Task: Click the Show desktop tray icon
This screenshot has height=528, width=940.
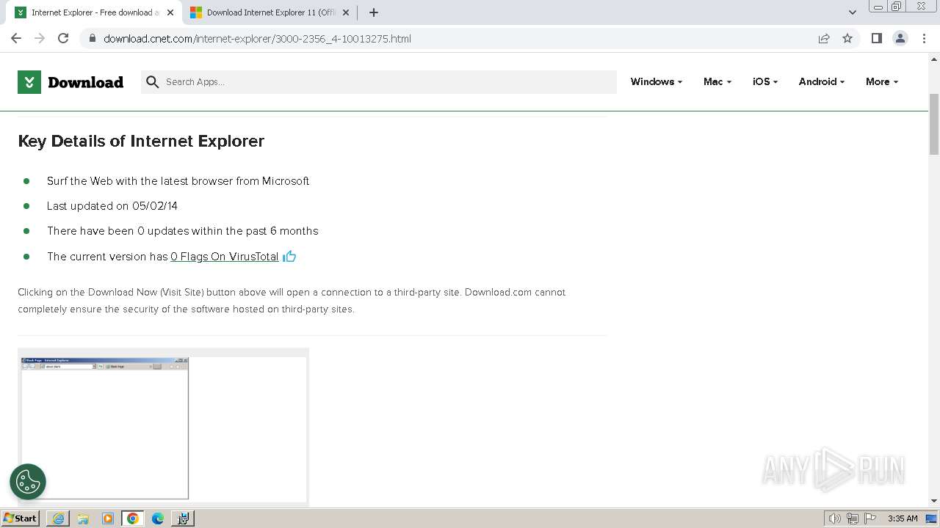Action: (x=932, y=518)
